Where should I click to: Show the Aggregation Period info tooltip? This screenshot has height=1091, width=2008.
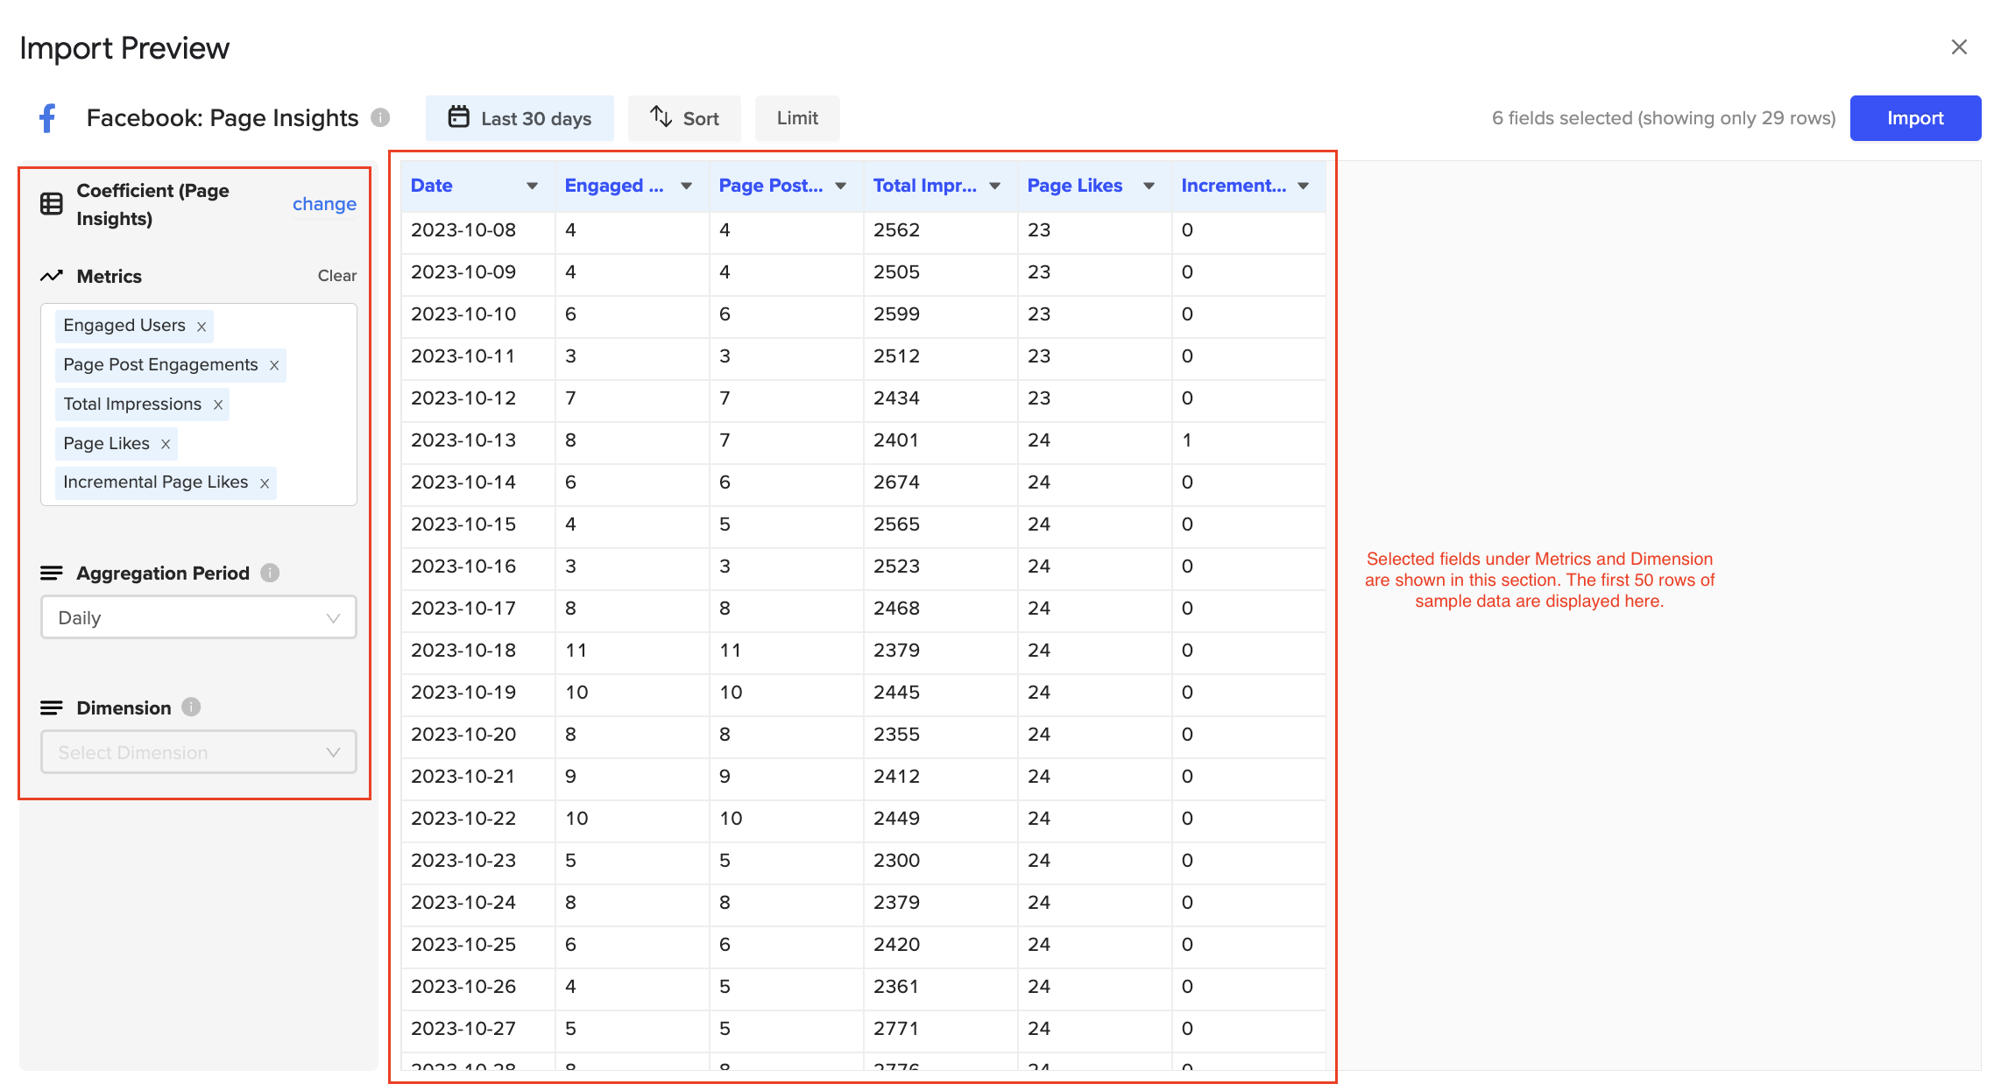point(270,573)
